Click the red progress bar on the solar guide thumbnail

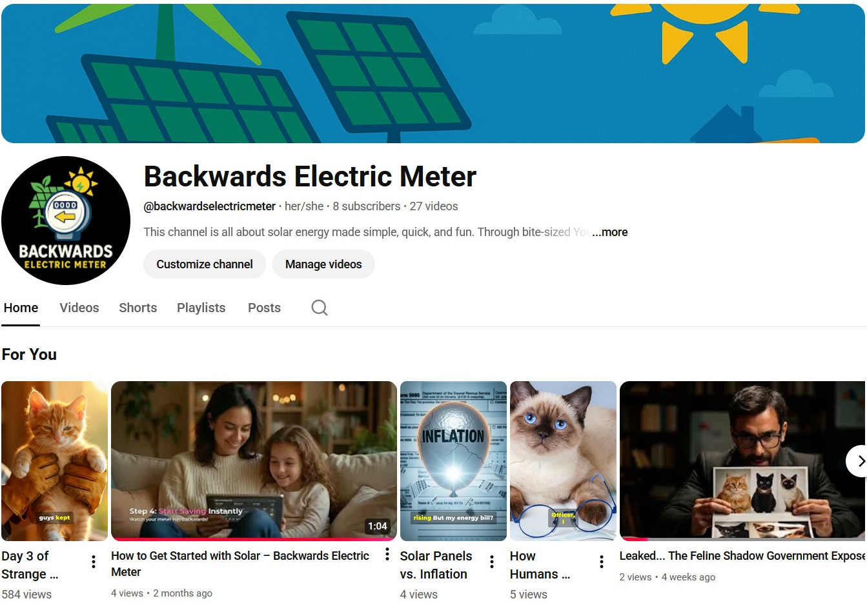click(x=254, y=539)
